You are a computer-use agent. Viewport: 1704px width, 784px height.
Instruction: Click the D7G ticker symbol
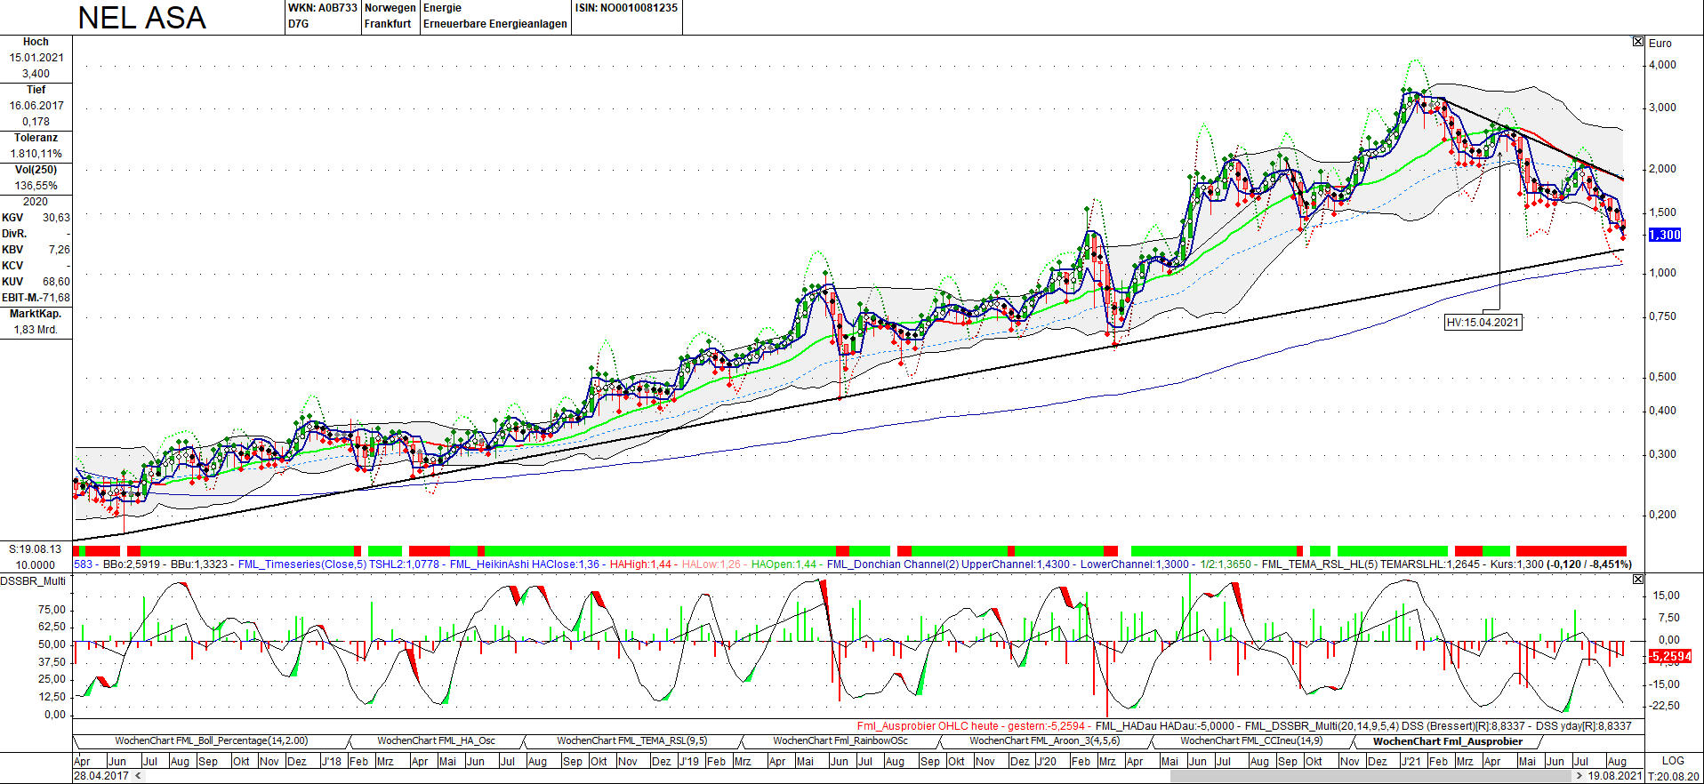299,24
